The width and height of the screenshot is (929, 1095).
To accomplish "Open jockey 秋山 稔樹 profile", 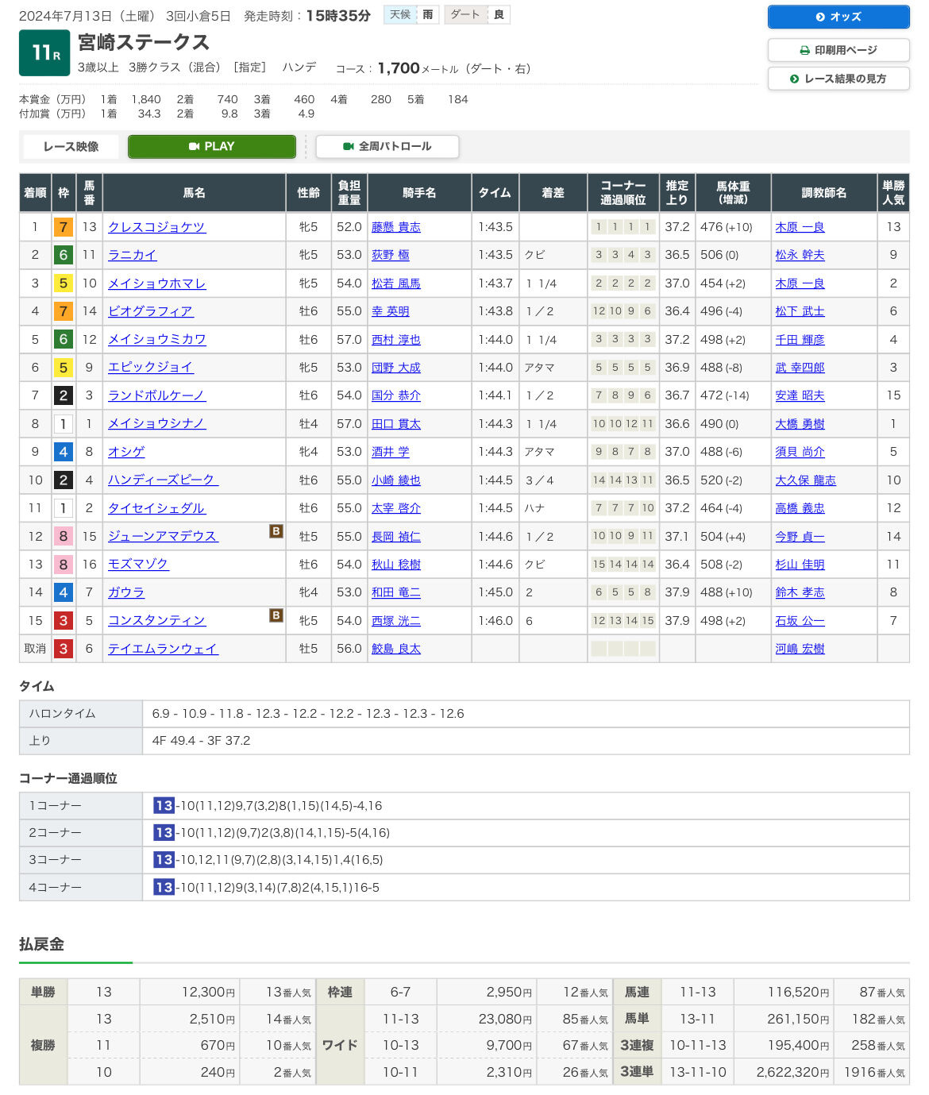I will (x=396, y=565).
